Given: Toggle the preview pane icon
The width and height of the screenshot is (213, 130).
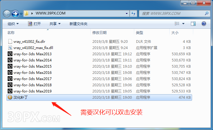Looking at the screenshot, I should pyautogui.click(x=193, y=24).
